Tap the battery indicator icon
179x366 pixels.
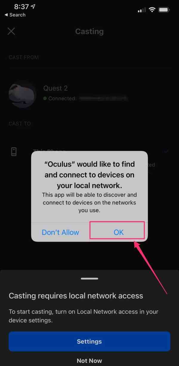tap(164, 10)
